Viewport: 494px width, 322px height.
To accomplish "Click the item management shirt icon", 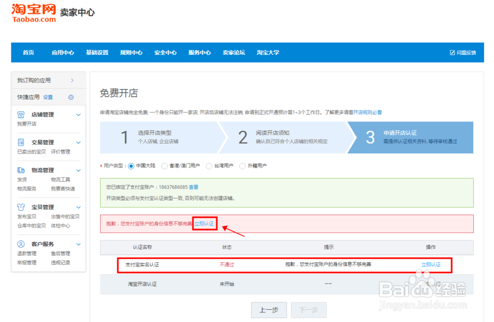I will (x=21, y=207).
